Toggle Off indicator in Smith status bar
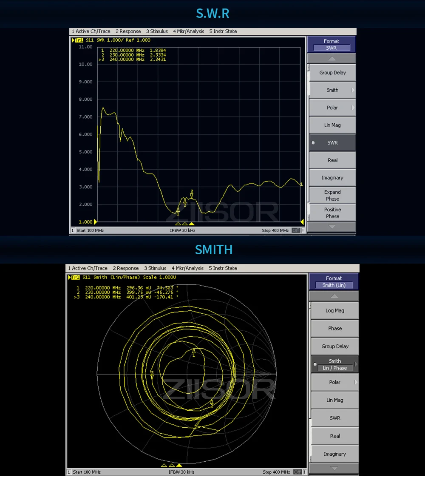This screenshot has width=425, height=480. click(297, 472)
